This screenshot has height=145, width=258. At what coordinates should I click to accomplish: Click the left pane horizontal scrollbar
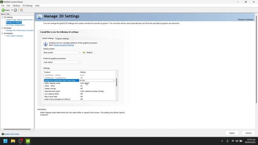tap(17, 129)
